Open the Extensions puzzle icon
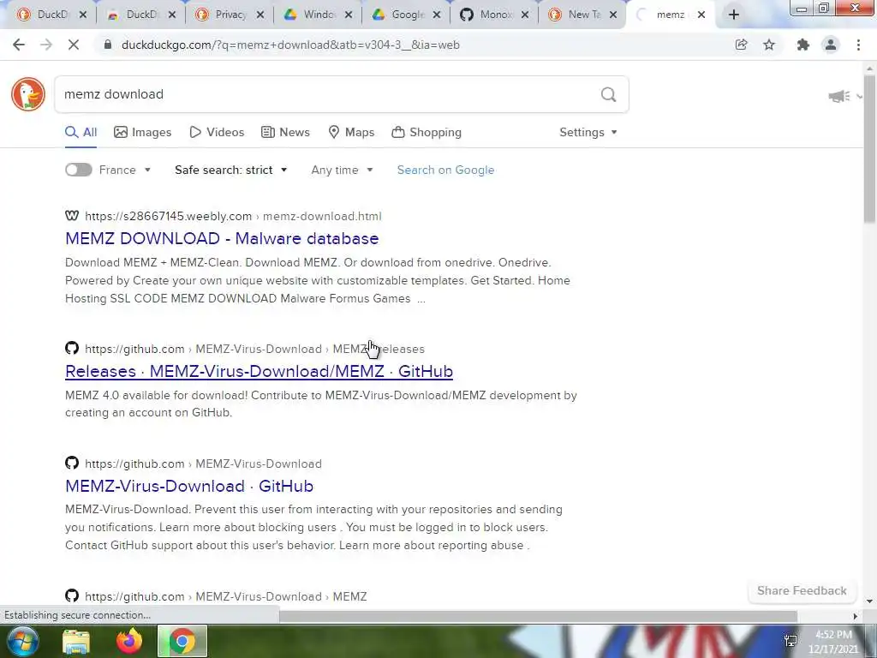Viewport: 877px width, 658px height. pos(803,45)
